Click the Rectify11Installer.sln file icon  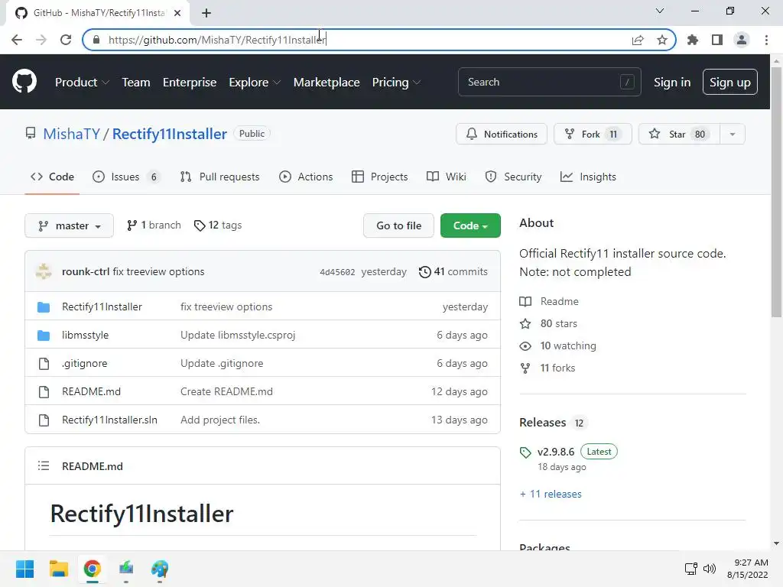44,420
